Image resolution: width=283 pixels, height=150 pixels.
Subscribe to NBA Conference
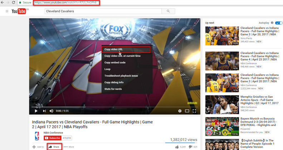(x=53, y=138)
